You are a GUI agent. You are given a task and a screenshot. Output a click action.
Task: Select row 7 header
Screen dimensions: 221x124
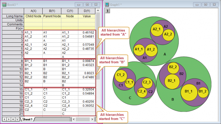tap(13, 57)
